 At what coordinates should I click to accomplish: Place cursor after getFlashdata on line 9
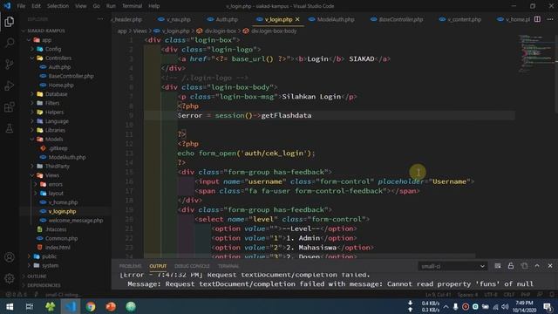312,115
